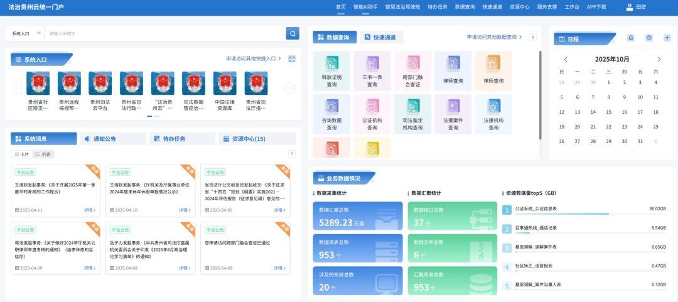Click the blue search magnifier button
Screen dimensions: 678x302
coord(293,33)
